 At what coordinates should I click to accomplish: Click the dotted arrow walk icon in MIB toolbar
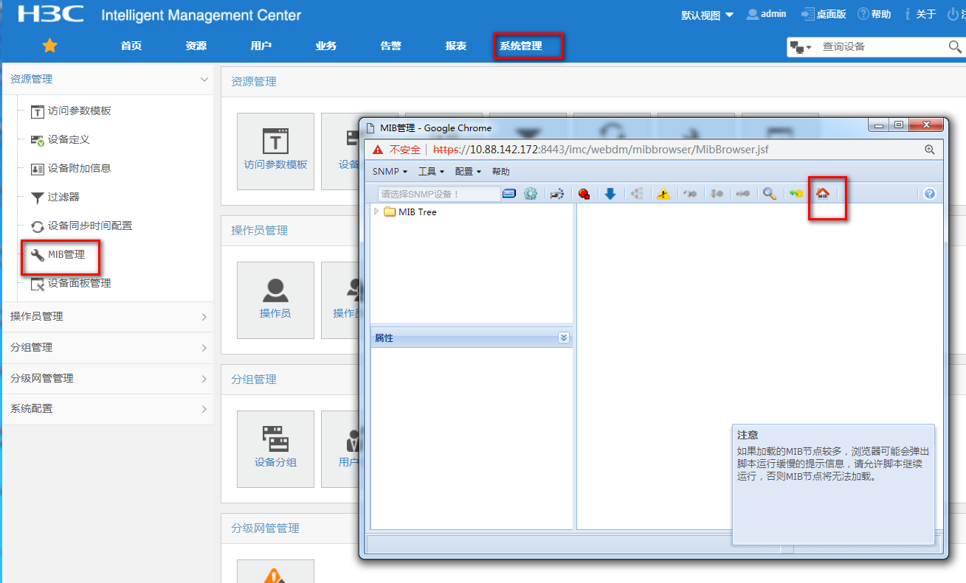coord(557,194)
